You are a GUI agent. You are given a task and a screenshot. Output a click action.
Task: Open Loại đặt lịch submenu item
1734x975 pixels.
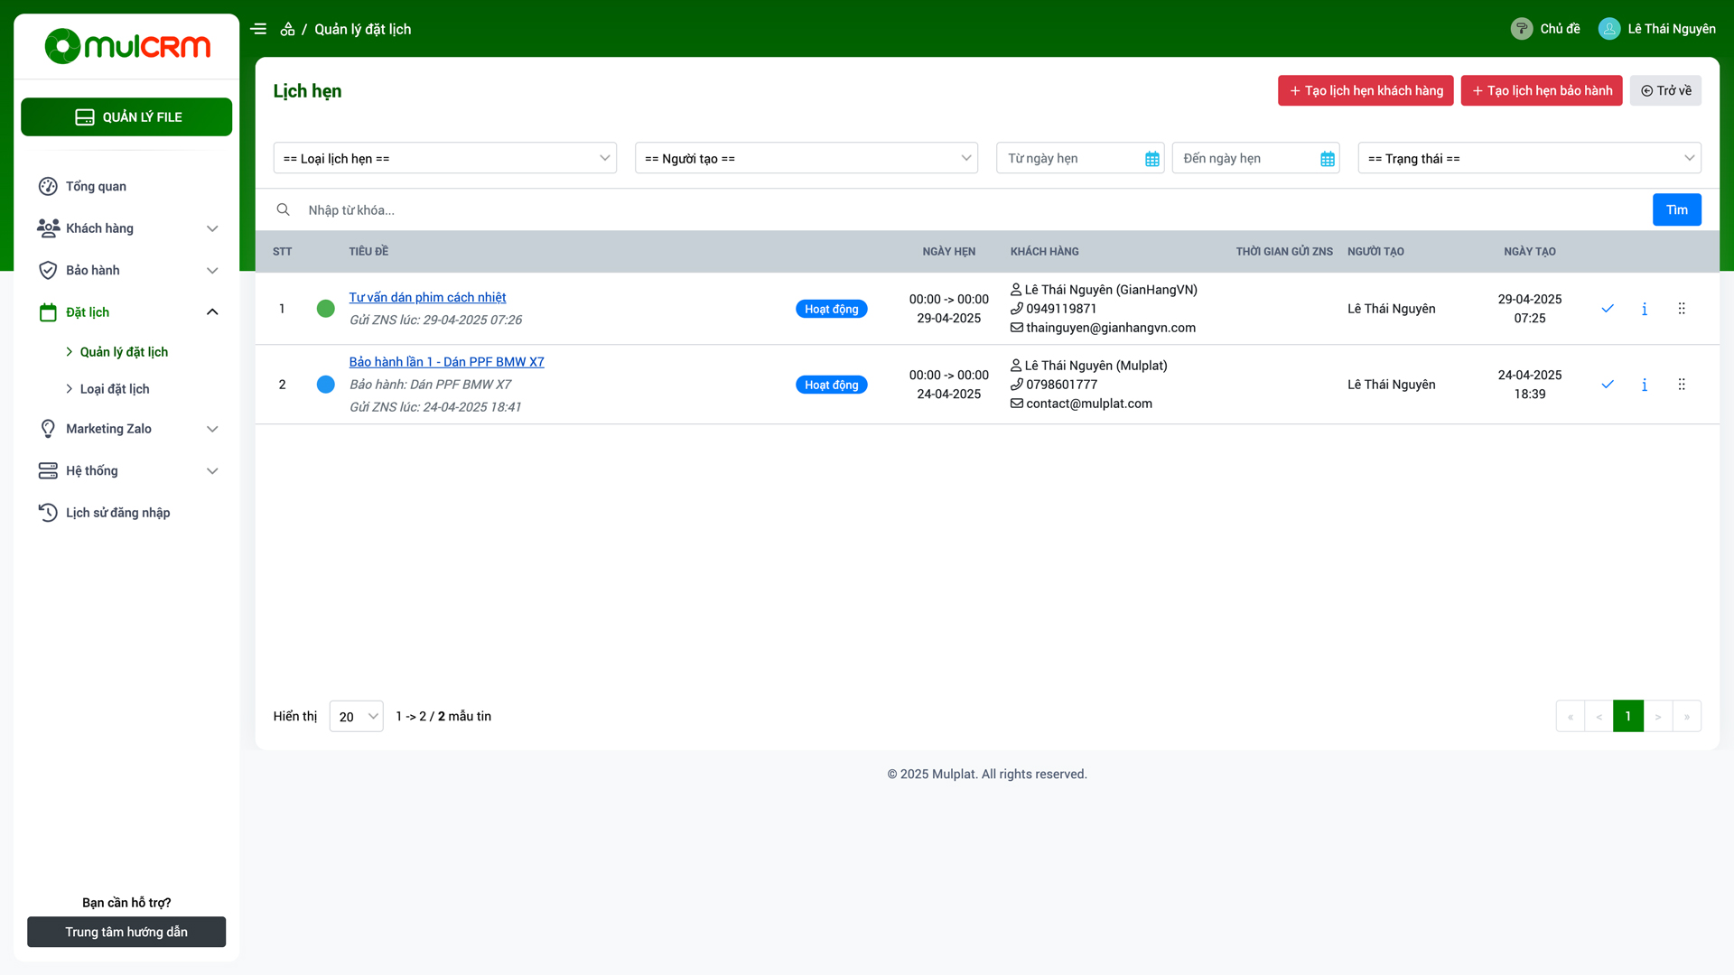click(x=115, y=389)
